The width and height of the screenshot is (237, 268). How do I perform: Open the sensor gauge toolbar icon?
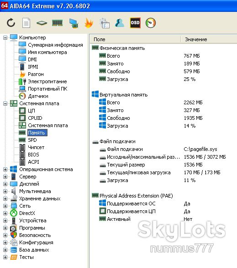tap(151, 23)
